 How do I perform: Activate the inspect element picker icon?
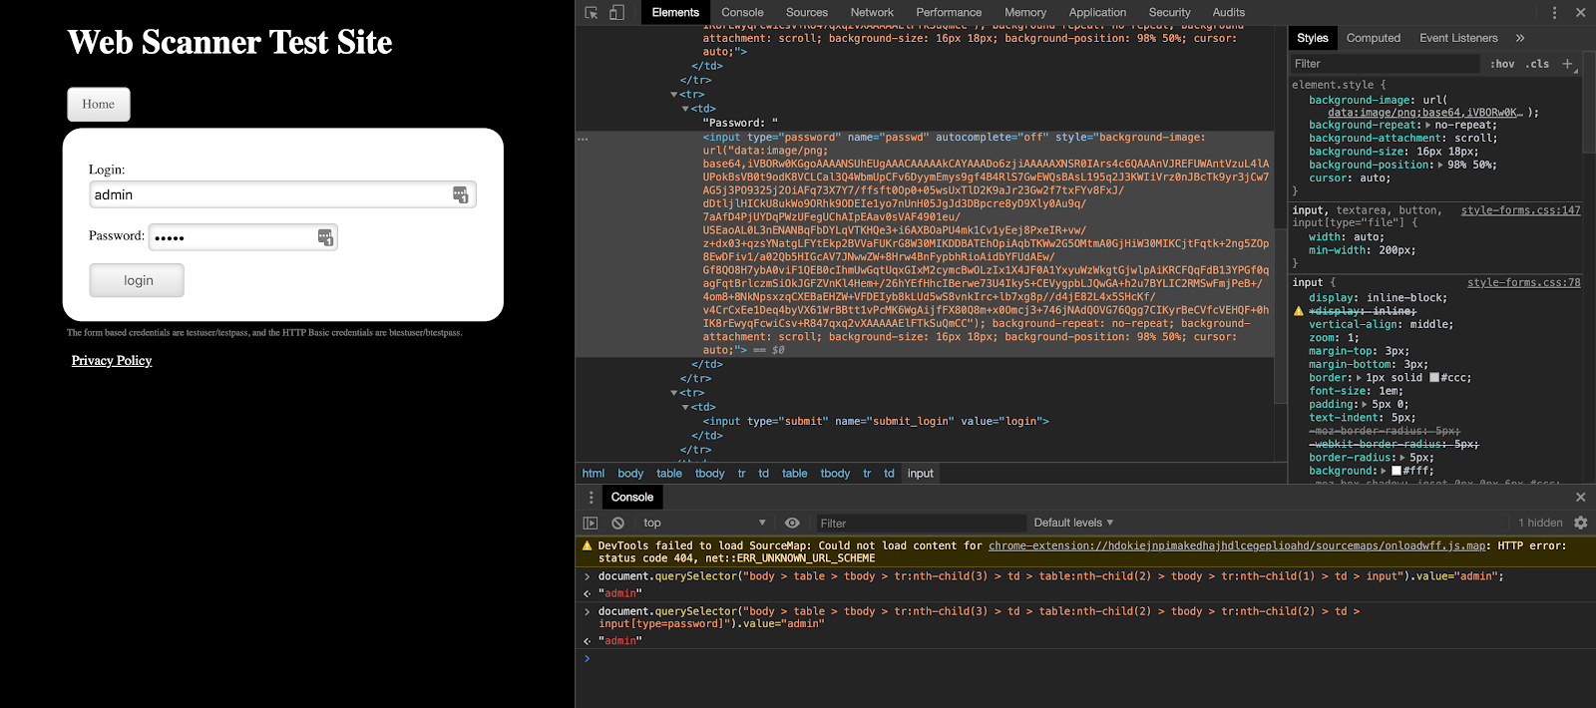pyautogui.click(x=592, y=13)
